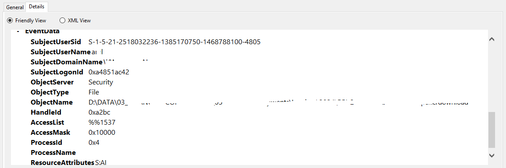The height and width of the screenshot is (168, 506).
Task: Collapse the EventData section
Action: pos(19,31)
